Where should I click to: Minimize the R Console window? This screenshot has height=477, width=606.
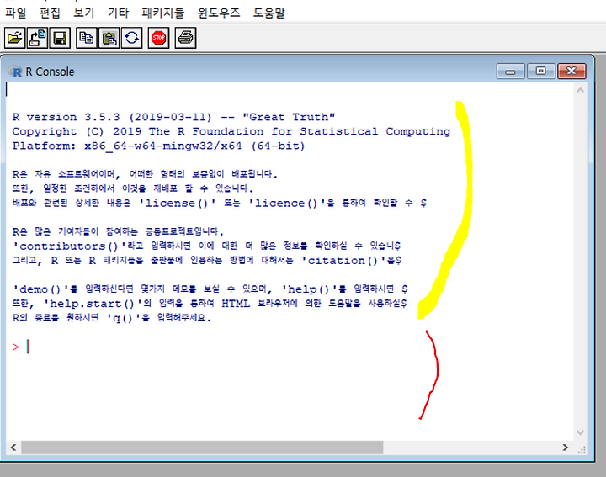coord(511,72)
